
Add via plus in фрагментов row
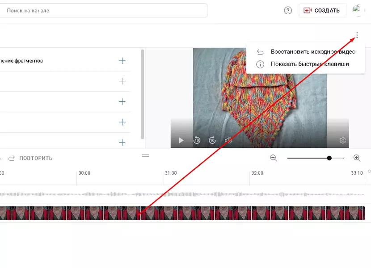122,61
